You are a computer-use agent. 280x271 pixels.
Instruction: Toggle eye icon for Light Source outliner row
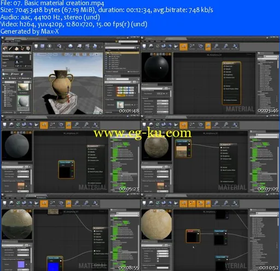pos(107,65)
